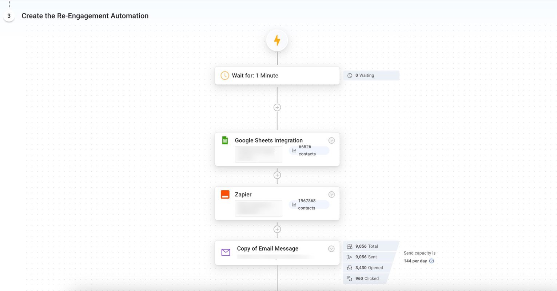Select the Zapier step title

[243, 195]
